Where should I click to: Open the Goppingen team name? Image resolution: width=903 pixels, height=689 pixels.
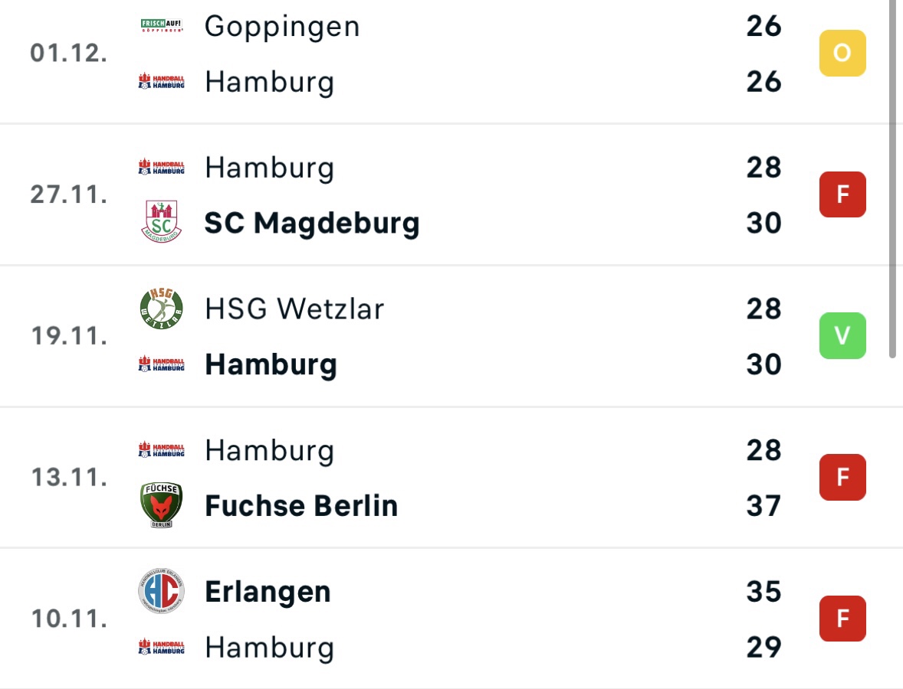tap(282, 27)
